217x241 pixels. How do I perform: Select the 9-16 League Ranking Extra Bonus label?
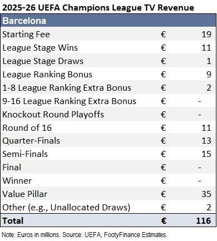69,101
